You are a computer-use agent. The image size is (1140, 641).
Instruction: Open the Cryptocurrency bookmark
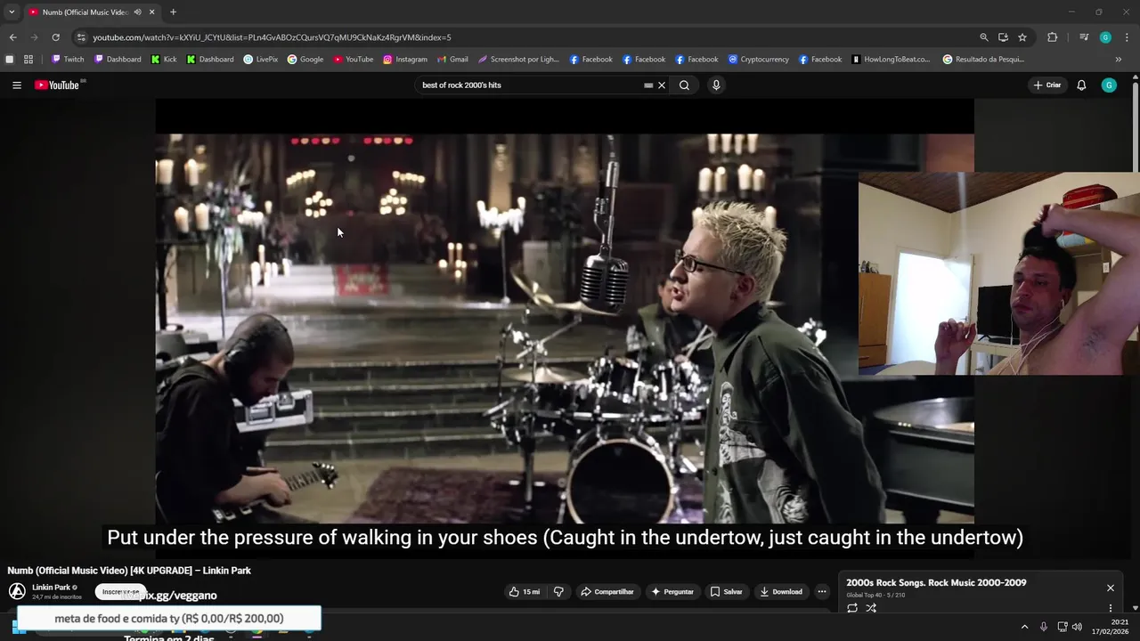click(759, 60)
